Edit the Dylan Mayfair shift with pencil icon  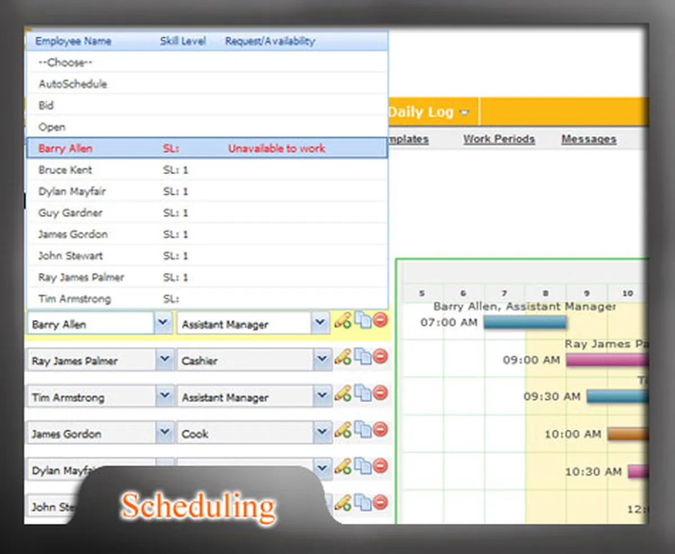[x=343, y=466]
